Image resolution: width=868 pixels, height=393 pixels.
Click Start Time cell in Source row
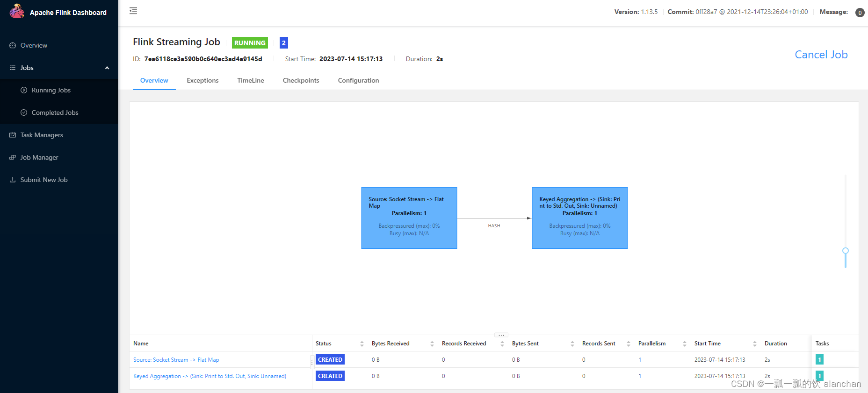[720, 360]
